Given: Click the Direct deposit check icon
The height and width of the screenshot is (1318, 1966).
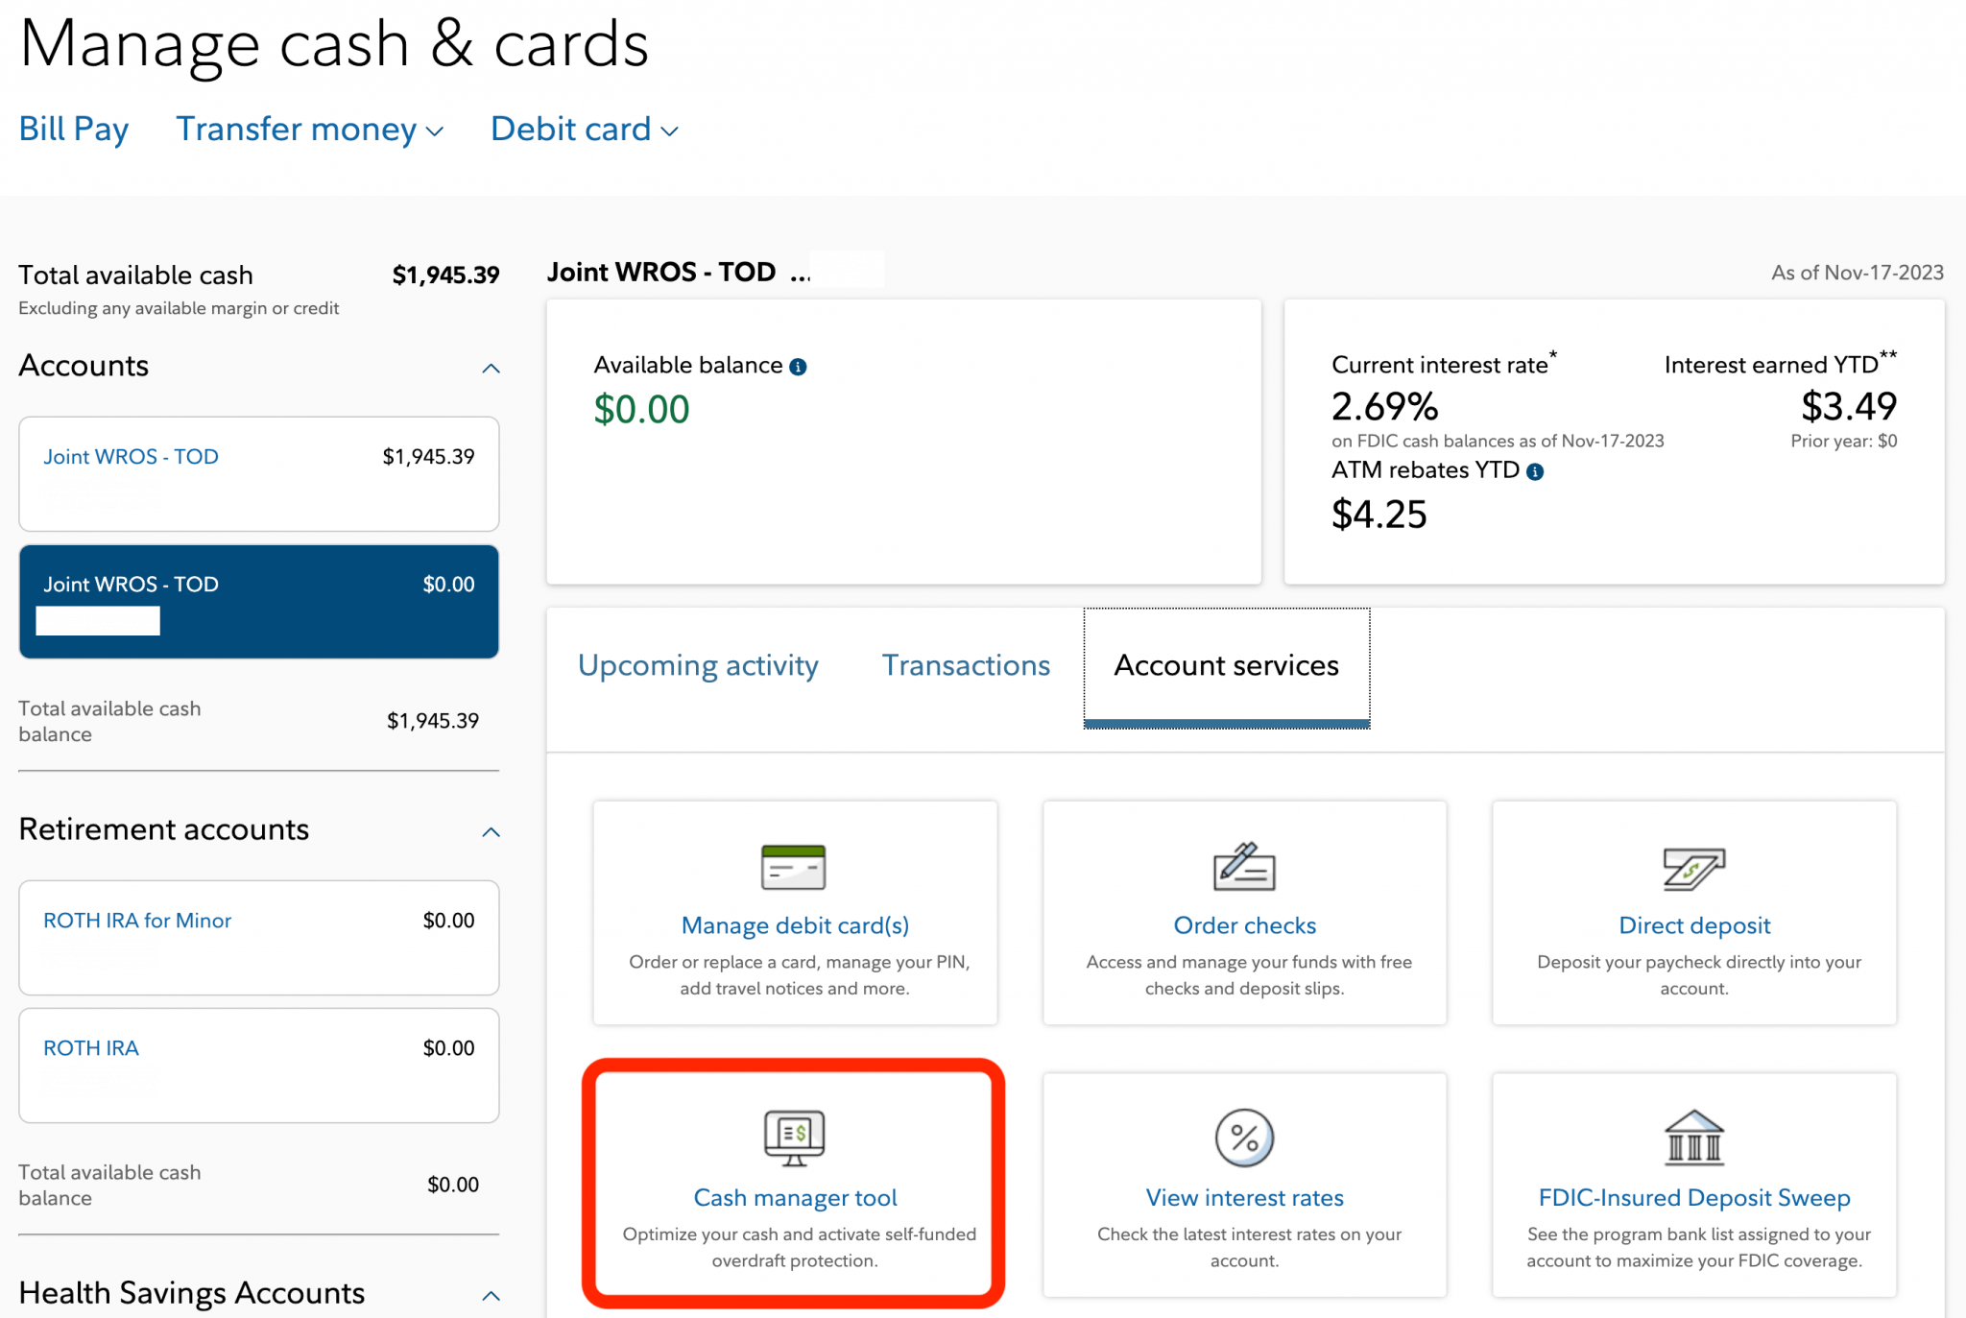Looking at the screenshot, I should pyautogui.click(x=1693, y=868).
